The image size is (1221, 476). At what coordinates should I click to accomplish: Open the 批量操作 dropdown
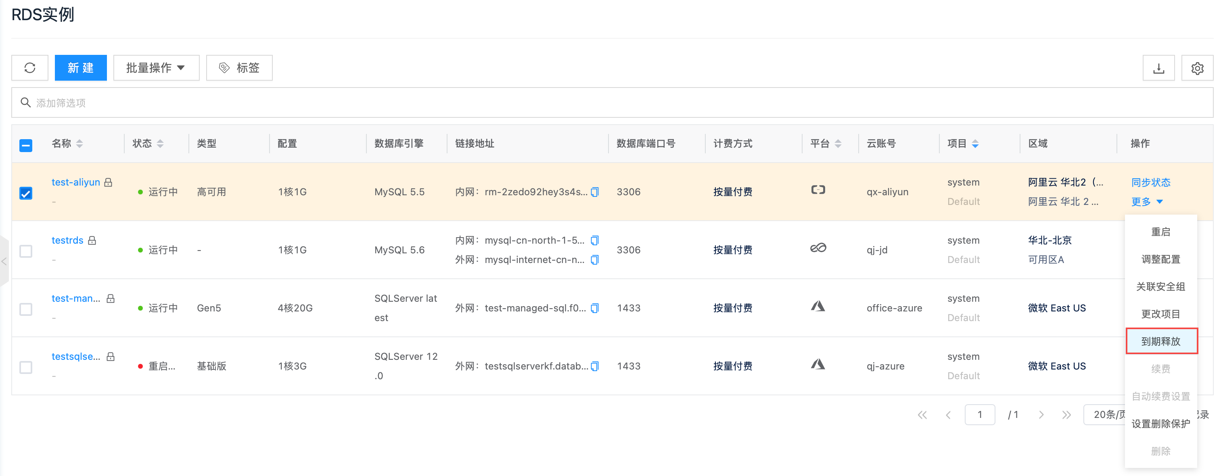[x=156, y=68]
